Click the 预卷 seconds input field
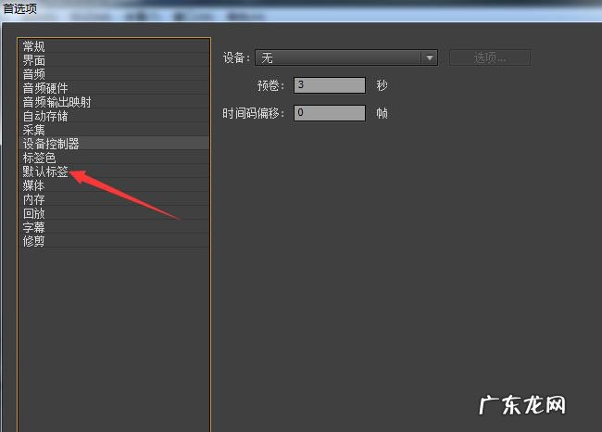602x432 pixels. coord(330,85)
